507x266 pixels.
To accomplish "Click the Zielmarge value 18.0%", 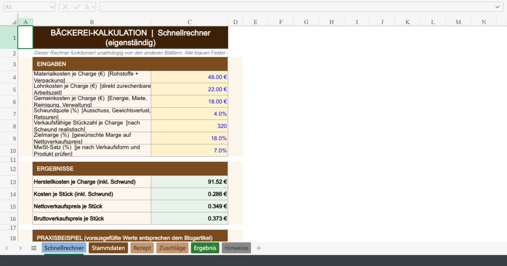I will [x=189, y=138].
